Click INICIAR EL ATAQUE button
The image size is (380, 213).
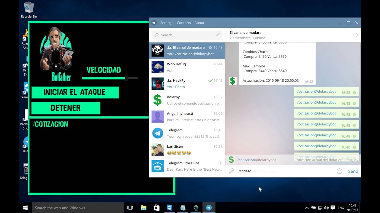75,92
